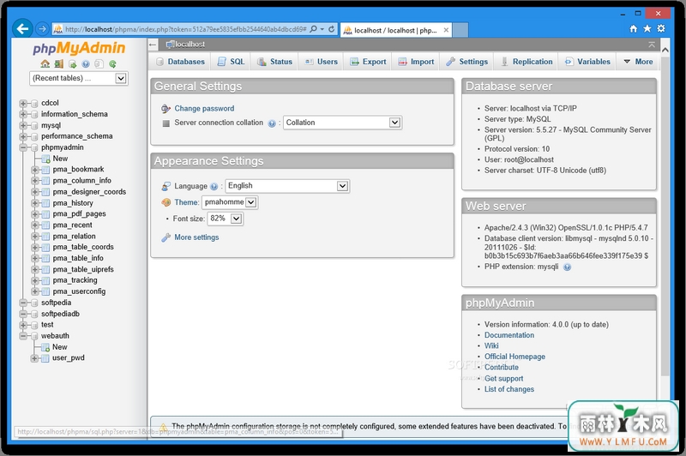This screenshot has width=686, height=456.
Task: Click the More settings wrench icon
Action: (x=165, y=237)
